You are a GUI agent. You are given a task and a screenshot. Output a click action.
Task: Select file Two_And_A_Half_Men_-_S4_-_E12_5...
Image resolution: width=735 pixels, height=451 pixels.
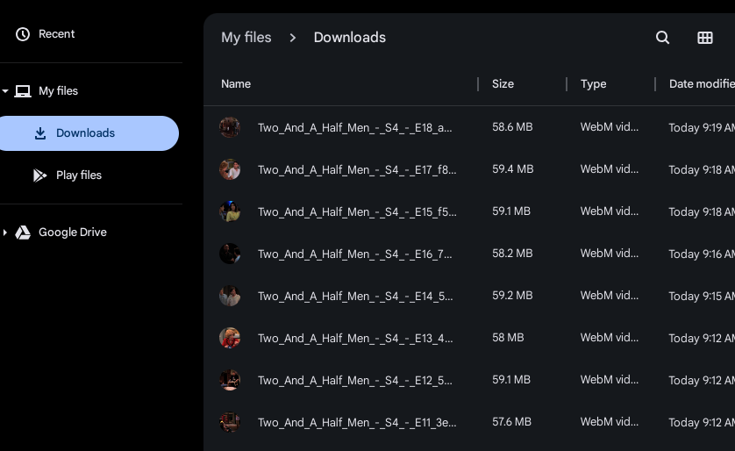pos(355,381)
